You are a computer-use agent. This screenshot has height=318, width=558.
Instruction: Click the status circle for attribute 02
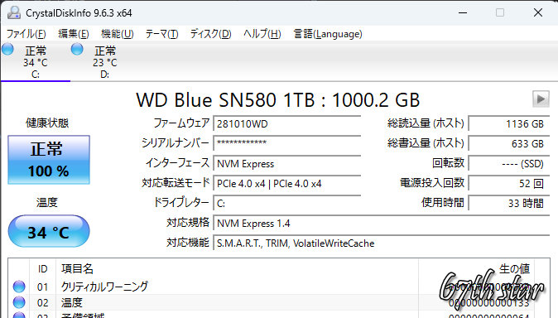(x=19, y=302)
